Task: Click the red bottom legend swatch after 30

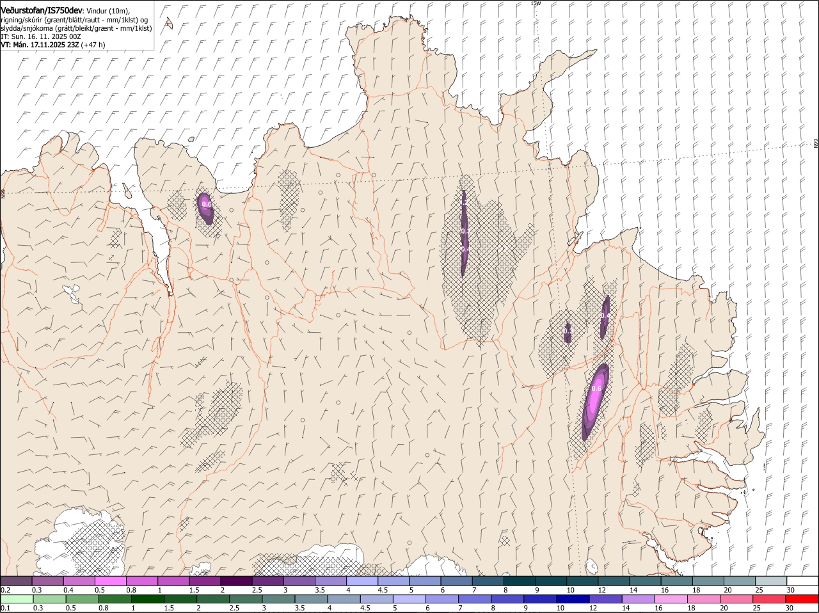Action: pyautogui.click(x=802, y=599)
